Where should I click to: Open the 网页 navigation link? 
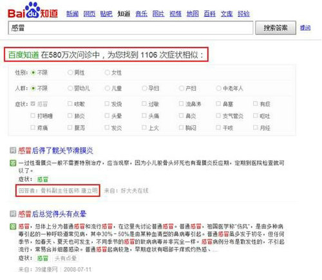click(90, 14)
